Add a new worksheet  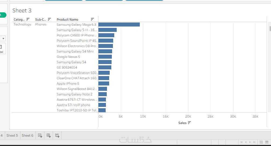click(x=40, y=136)
